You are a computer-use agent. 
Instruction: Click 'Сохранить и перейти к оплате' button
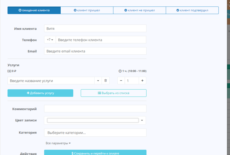pyautogui.click(x=95, y=153)
